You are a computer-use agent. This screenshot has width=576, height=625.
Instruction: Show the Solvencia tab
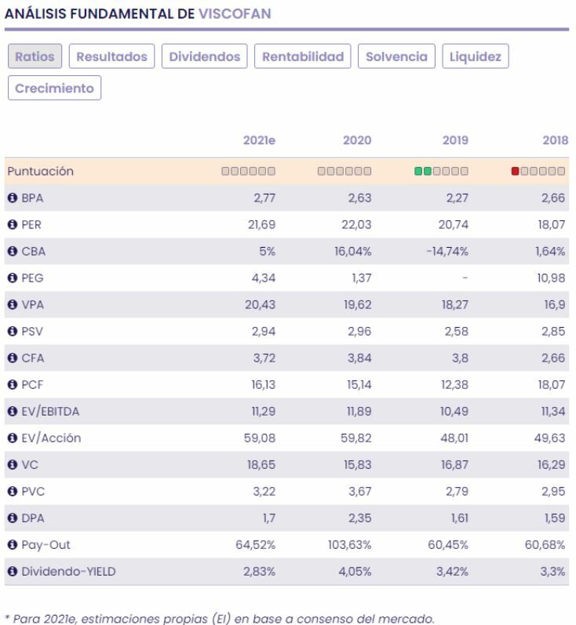[x=396, y=56]
